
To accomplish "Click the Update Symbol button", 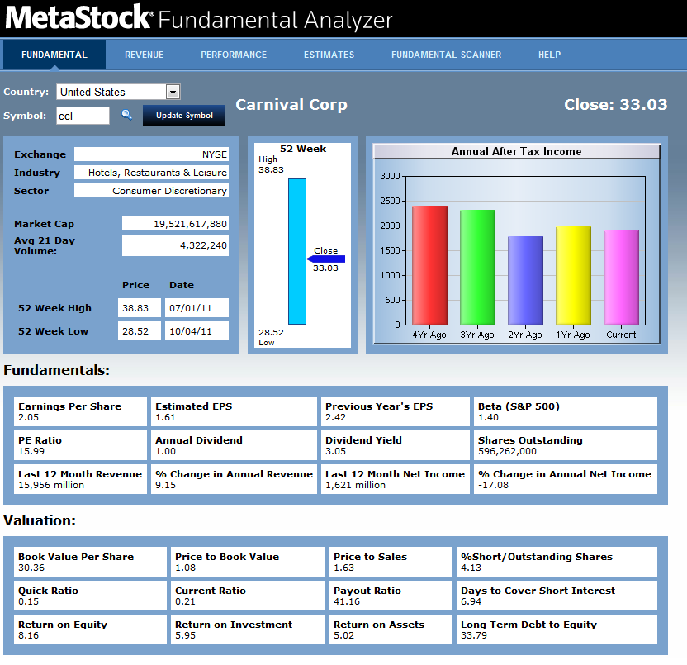I will tap(184, 116).
